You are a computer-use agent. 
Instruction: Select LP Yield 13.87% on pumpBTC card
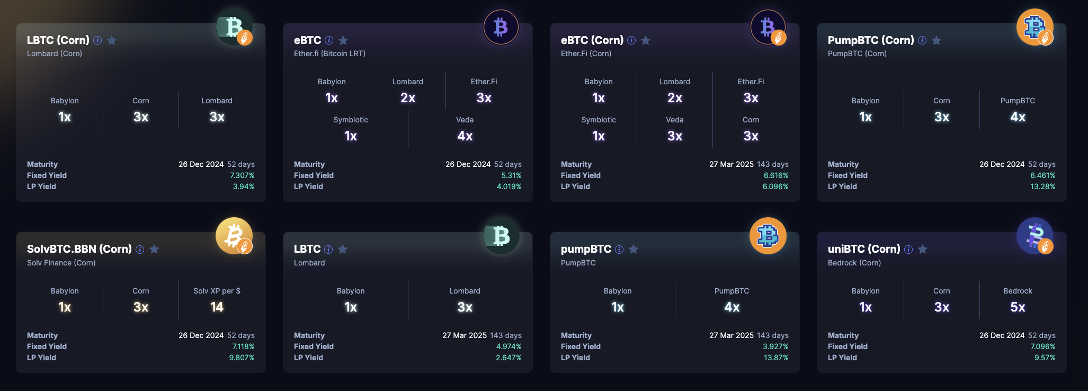[775, 358]
